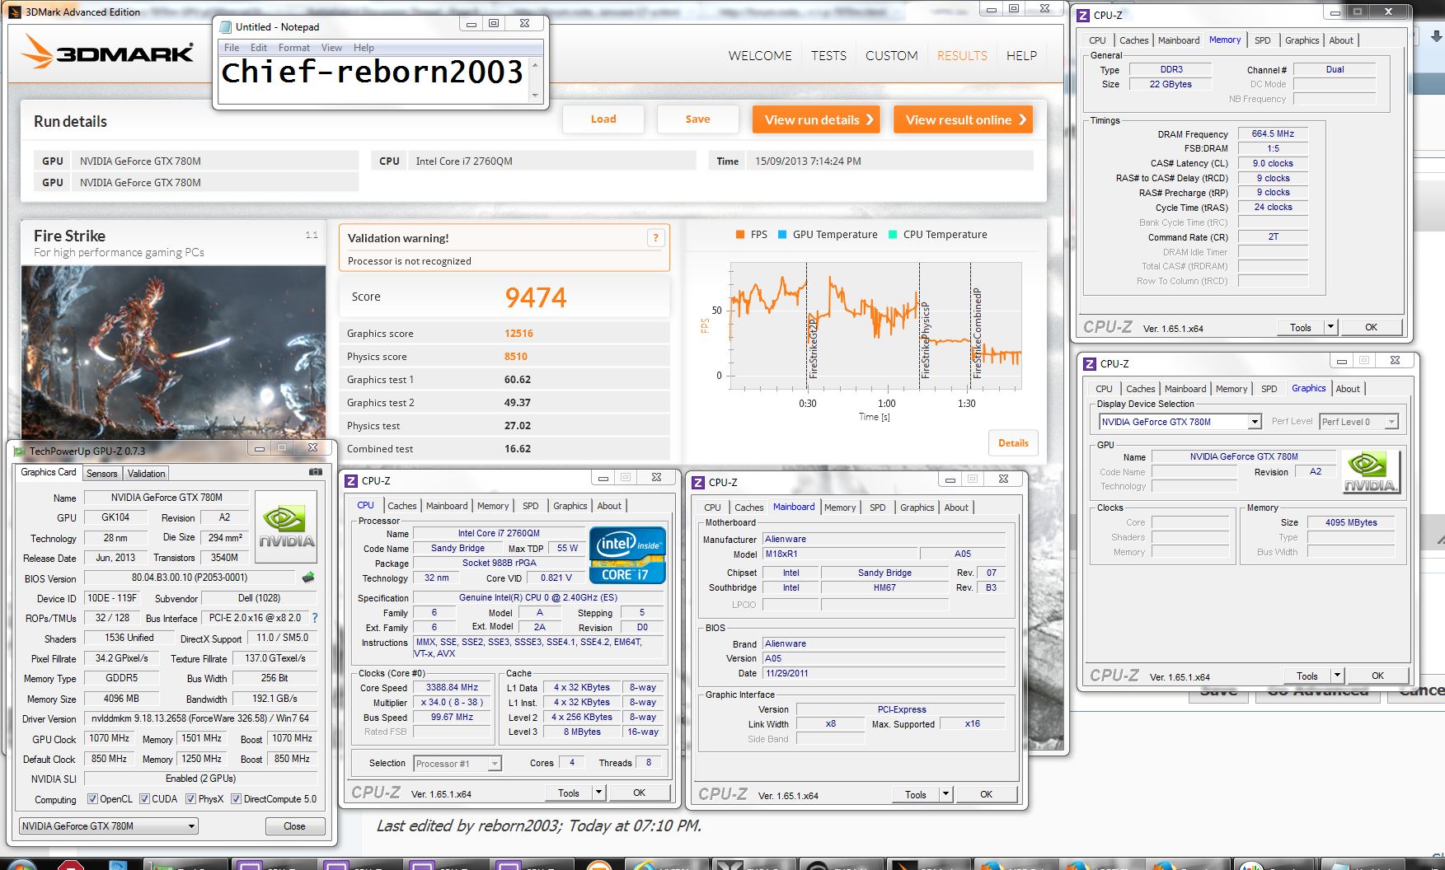Open the Processor #1 selection dropdown
The height and width of the screenshot is (870, 1445).
point(457,764)
